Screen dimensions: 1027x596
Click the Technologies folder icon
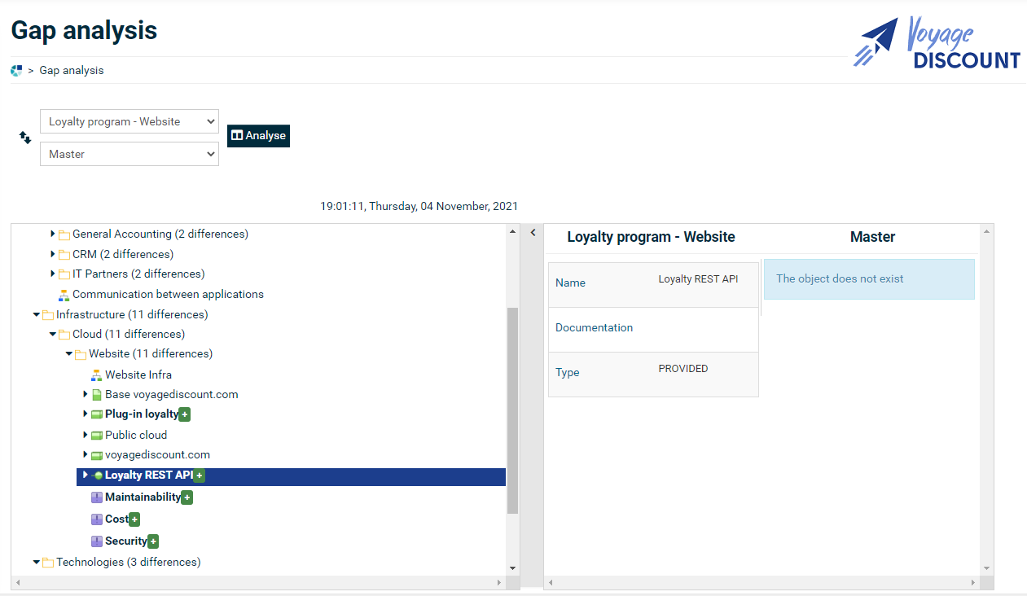click(47, 563)
